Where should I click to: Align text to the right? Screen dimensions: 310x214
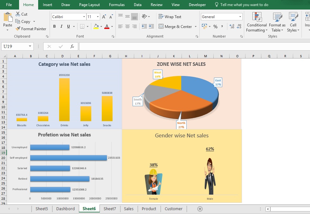(x=134, y=26)
